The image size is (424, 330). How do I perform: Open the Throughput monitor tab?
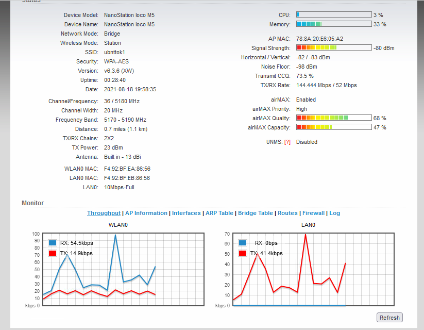tap(104, 213)
